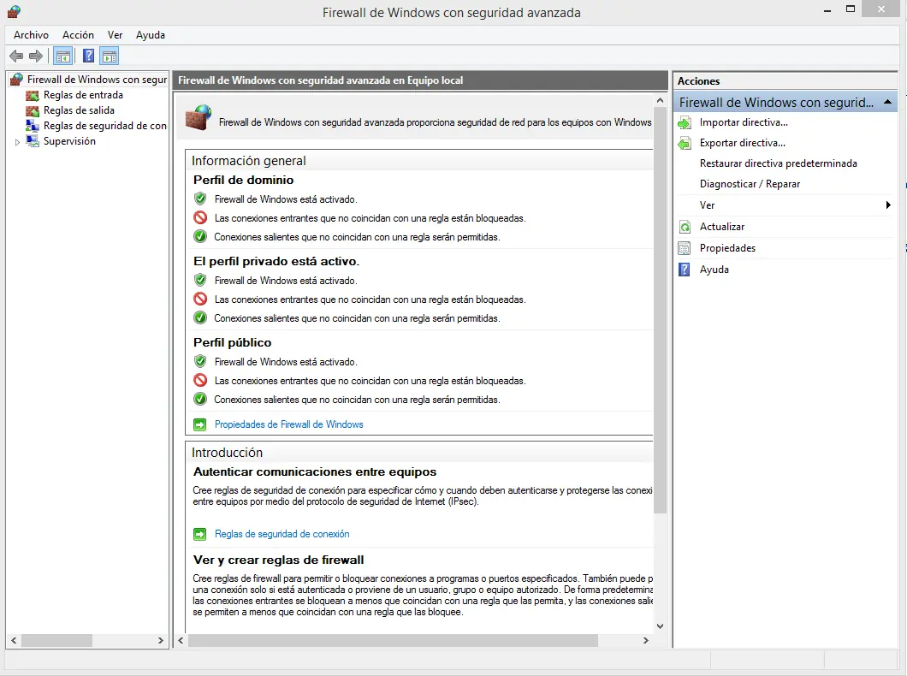Click Actualizar in Acciones pane
The width and height of the screenshot is (907, 676).
(722, 227)
